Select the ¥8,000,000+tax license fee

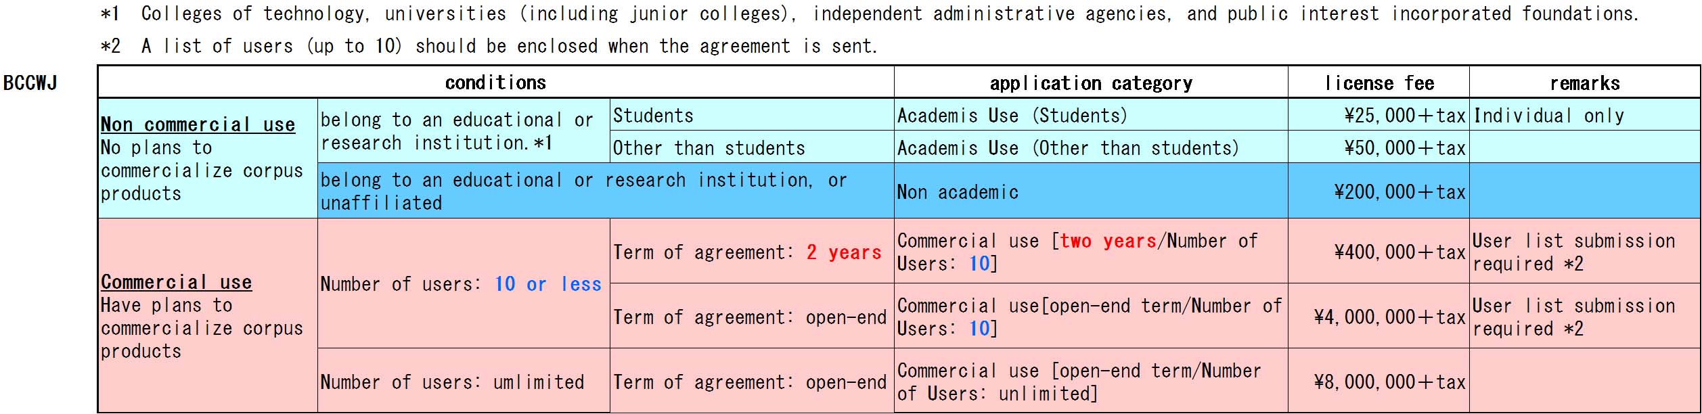click(x=1389, y=382)
